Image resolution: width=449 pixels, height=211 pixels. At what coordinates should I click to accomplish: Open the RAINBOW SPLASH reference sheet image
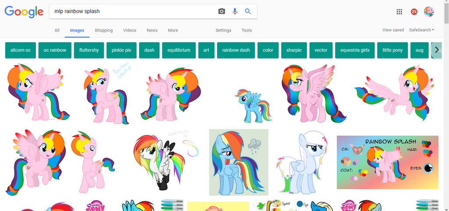(388, 162)
